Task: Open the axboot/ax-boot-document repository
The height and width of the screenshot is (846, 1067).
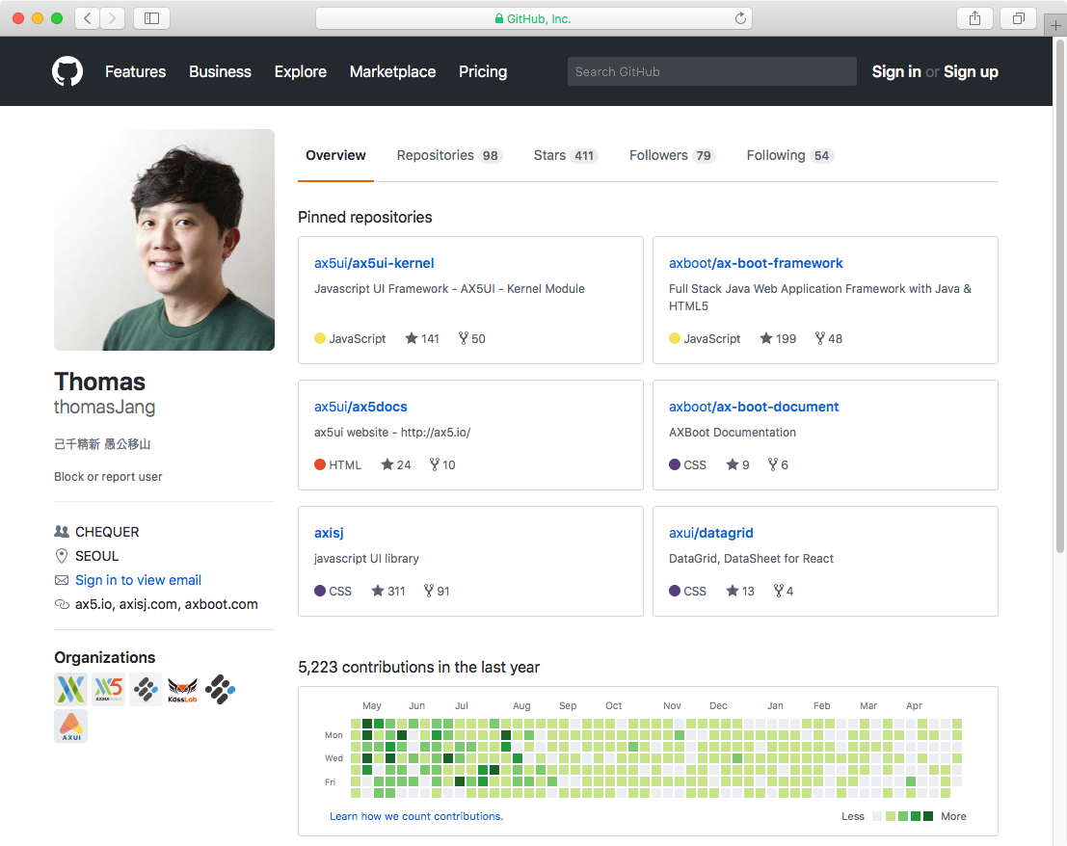Action: 754,407
